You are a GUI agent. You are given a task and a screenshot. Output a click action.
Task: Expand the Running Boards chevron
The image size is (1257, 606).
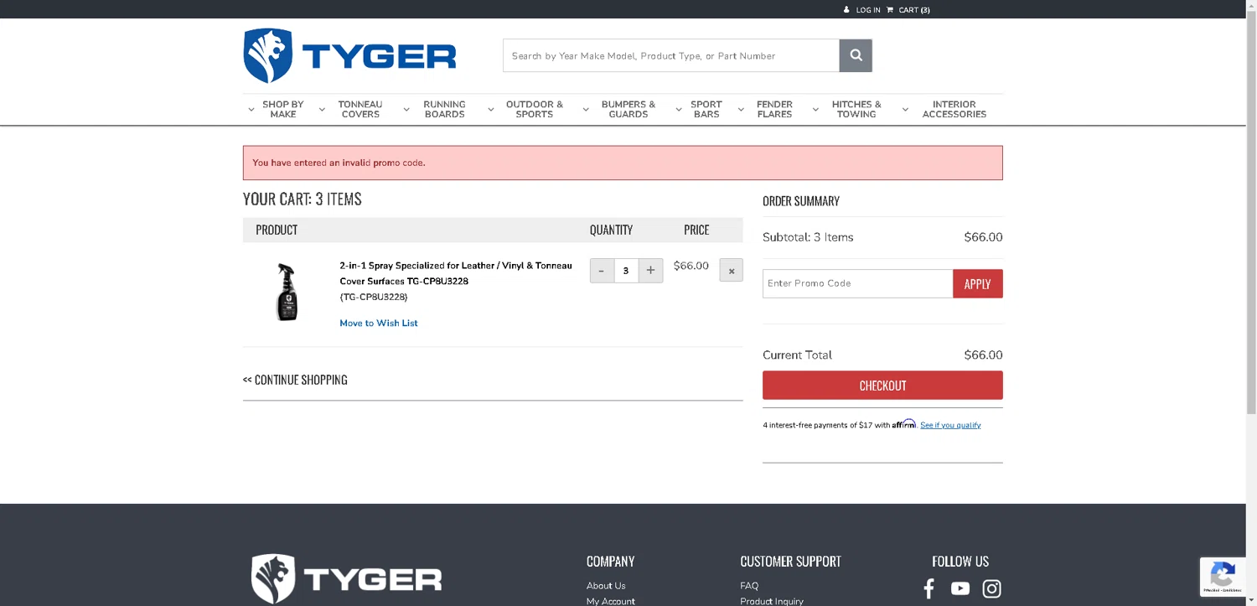click(x=406, y=110)
